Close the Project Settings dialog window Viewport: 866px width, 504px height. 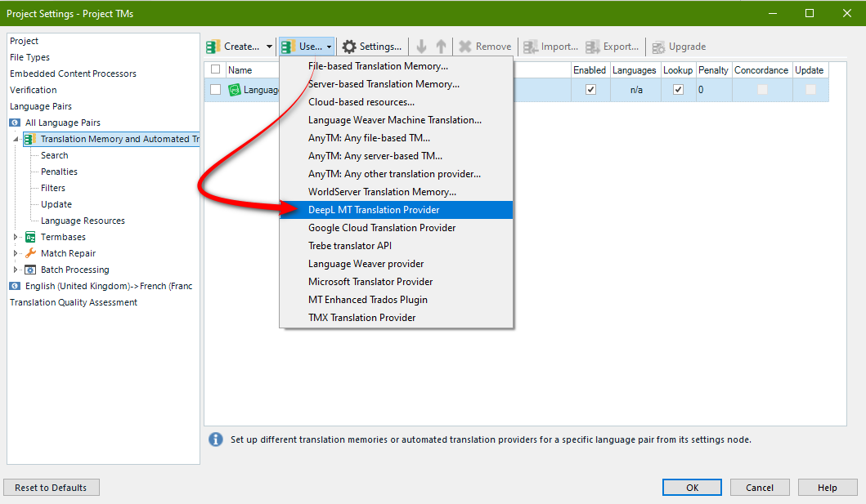point(846,13)
